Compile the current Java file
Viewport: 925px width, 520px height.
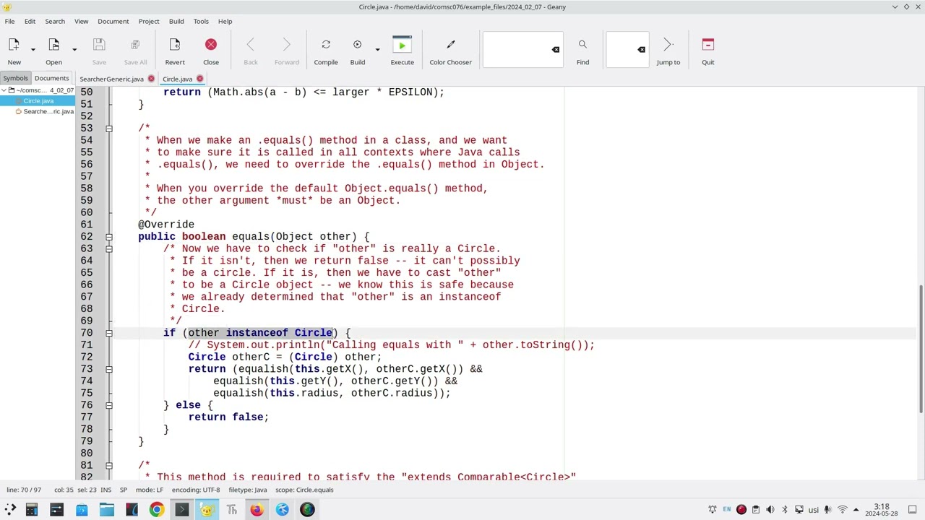[x=326, y=51]
